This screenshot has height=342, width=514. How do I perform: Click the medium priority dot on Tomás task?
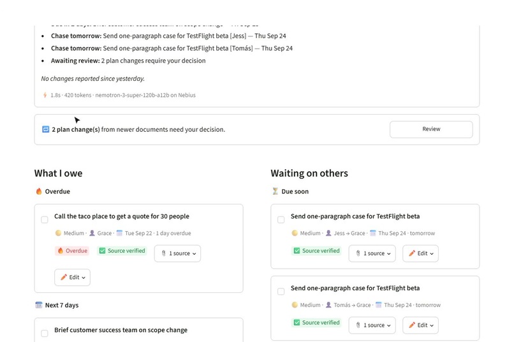[x=295, y=305]
